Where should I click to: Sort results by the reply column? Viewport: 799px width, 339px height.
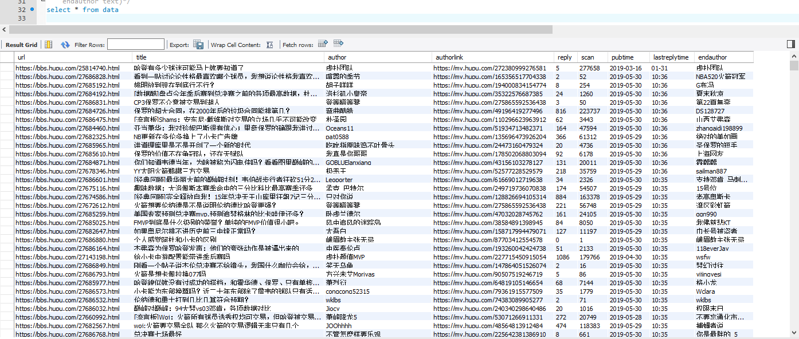click(564, 57)
